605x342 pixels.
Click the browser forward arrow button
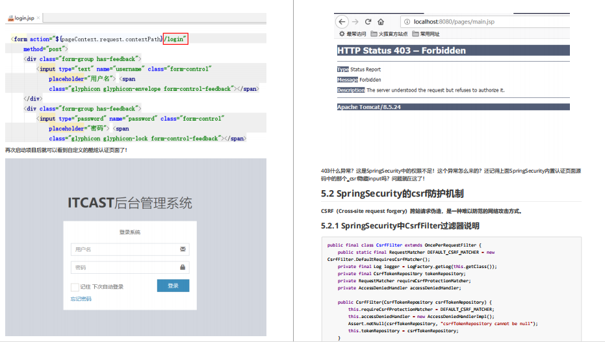click(x=355, y=21)
